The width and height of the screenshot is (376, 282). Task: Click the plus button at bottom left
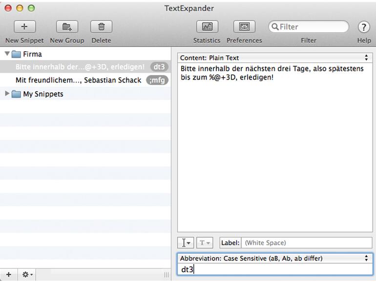8,275
